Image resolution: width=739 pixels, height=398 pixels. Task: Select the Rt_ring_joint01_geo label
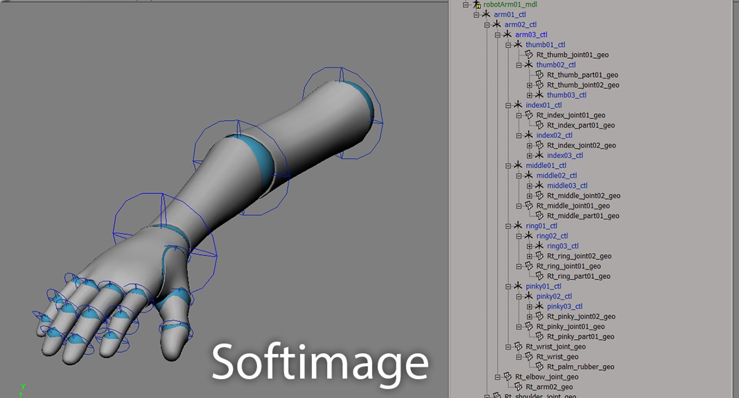click(x=568, y=266)
